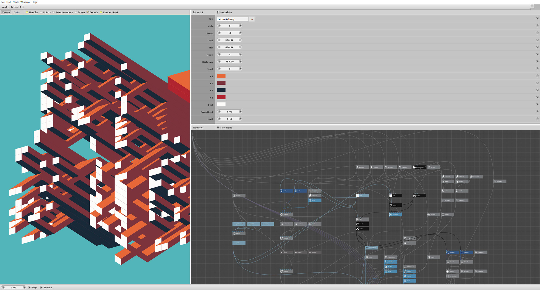Image resolution: width=540 pixels, height=290 pixels.
Task: Select the lookup30 node with magnifier icon
Action: tap(452, 252)
